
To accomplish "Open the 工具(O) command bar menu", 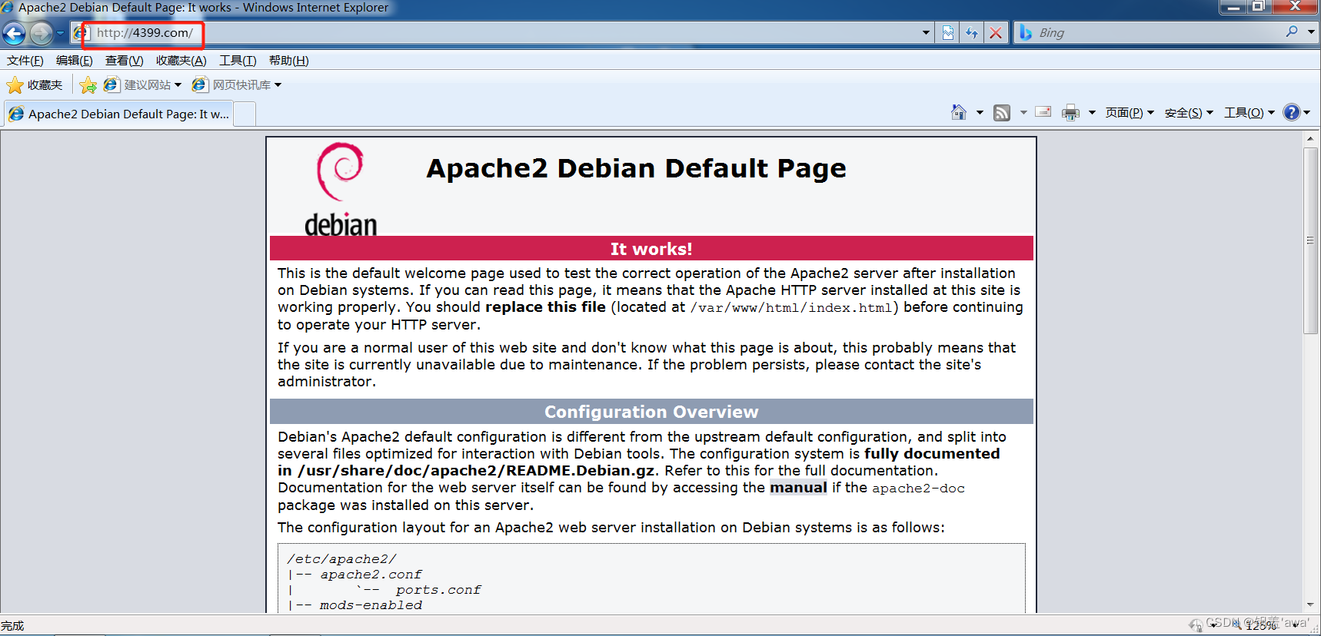I will point(1249,113).
